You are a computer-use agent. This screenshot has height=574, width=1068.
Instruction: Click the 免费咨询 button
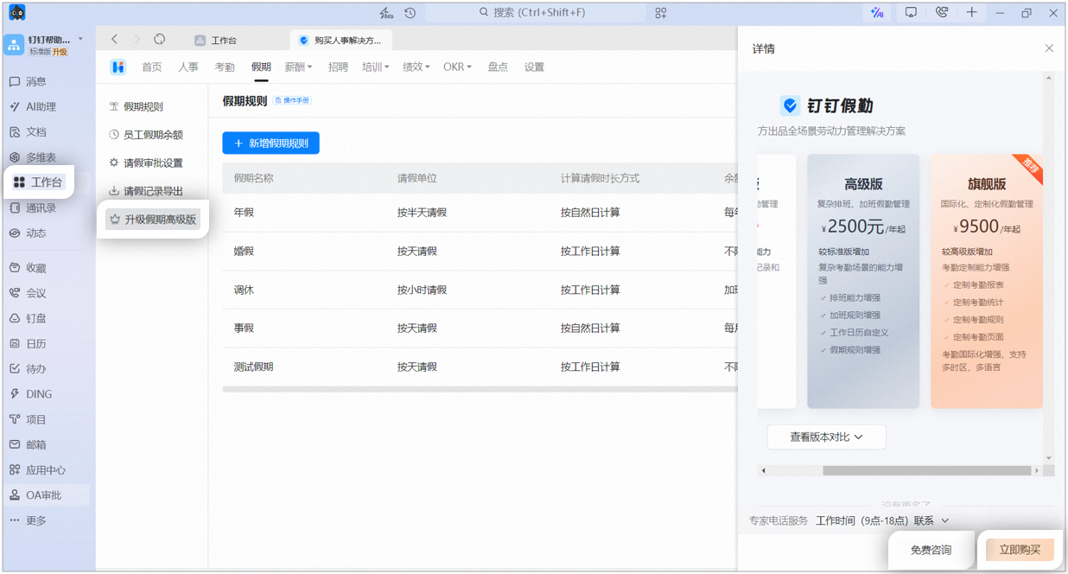pos(931,550)
